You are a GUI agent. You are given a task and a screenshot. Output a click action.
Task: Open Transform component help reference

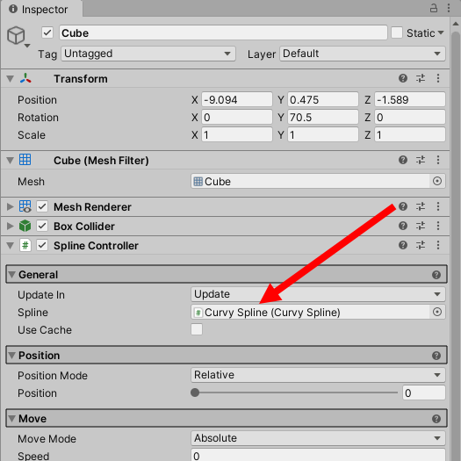403,78
